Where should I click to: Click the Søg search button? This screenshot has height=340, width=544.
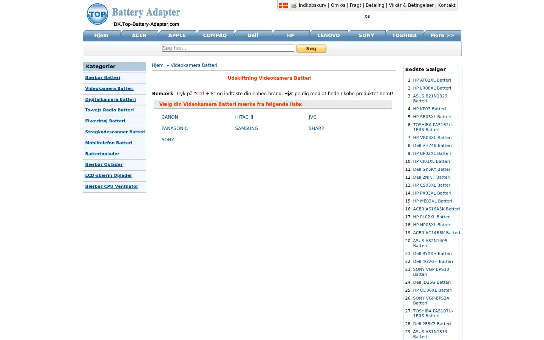pyautogui.click(x=311, y=49)
